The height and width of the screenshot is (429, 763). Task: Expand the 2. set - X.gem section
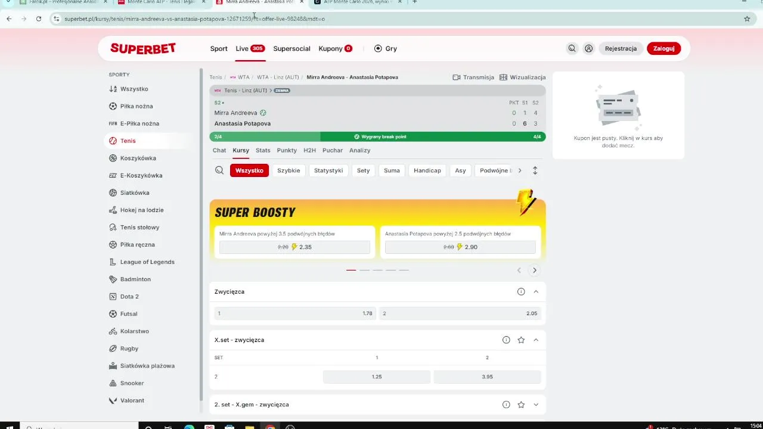pos(536,405)
